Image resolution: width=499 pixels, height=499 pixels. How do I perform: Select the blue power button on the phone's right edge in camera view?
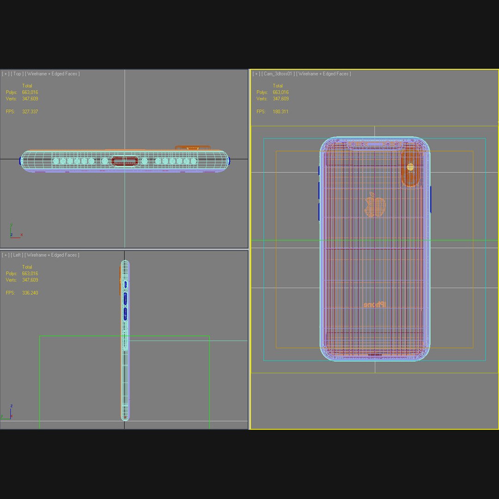tap(431, 200)
